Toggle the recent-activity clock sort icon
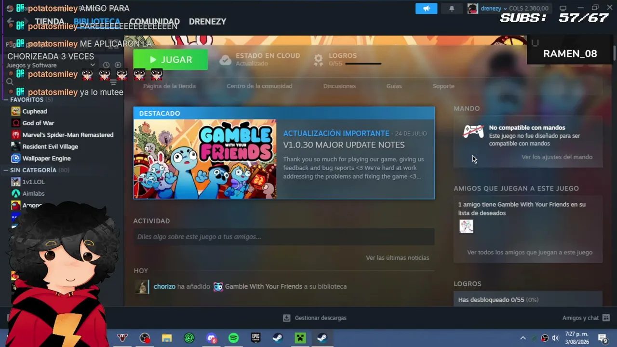Viewport: 617px width, 347px height. (x=106, y=65)
